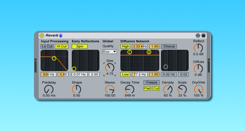The width and height of the screenshot is (245, 131).
Task: Click the Diffusion Network heading
Action: pos(135,41)
